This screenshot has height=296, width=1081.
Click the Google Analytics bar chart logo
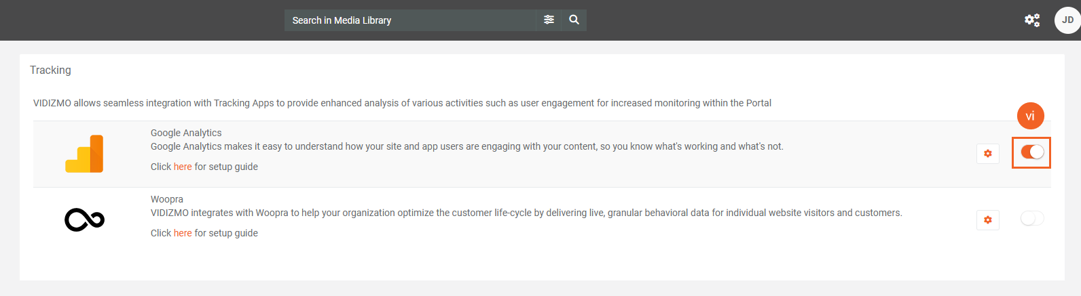click(84, 154)
